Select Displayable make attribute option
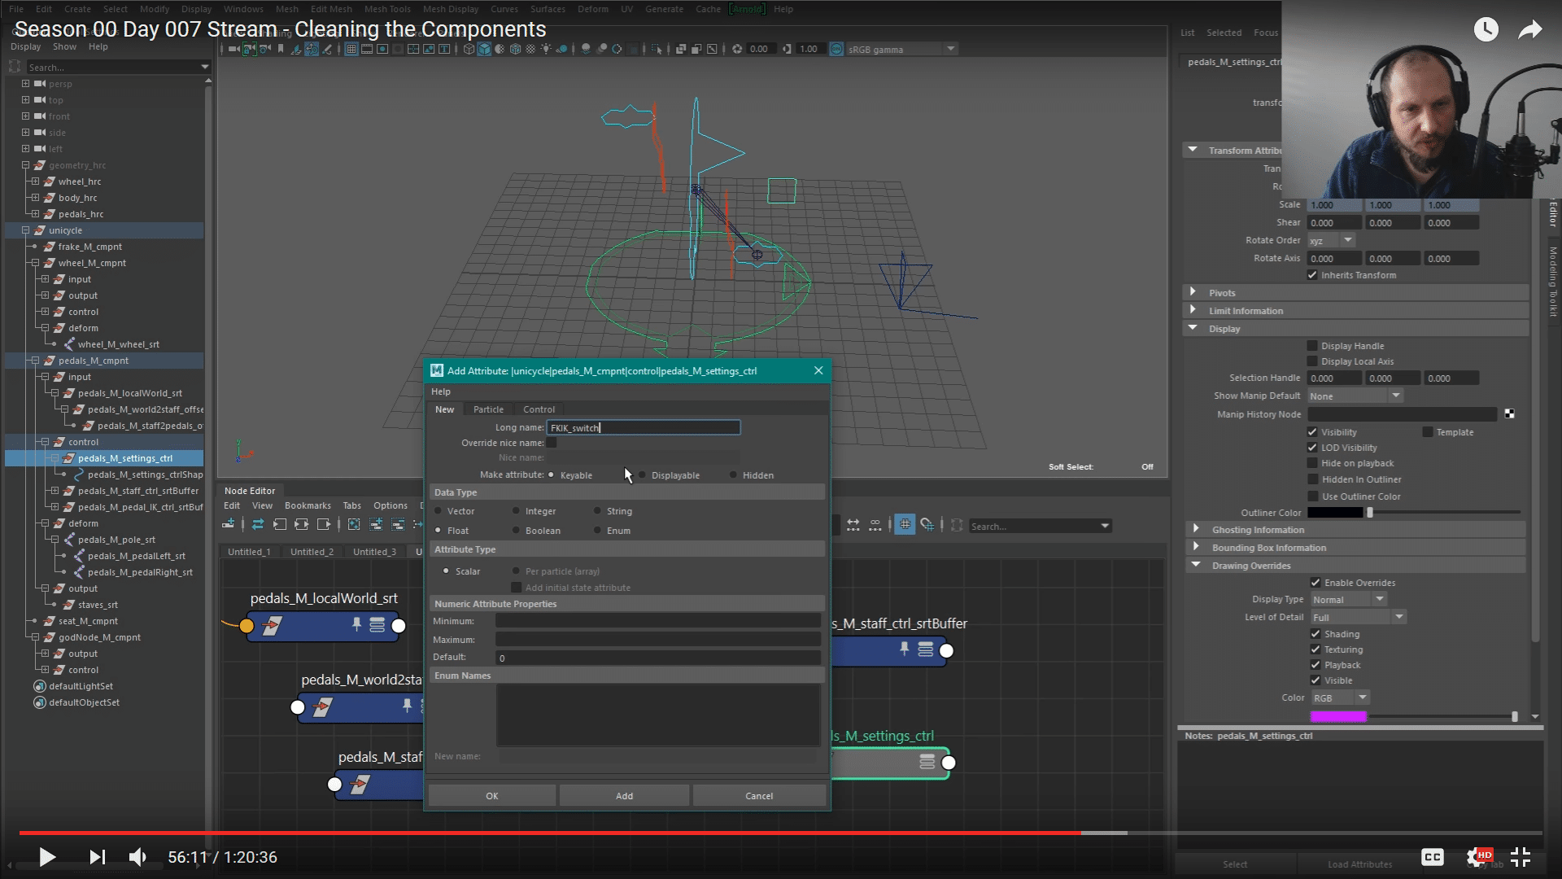This screenshot has height=879, width=1562. 643,474
